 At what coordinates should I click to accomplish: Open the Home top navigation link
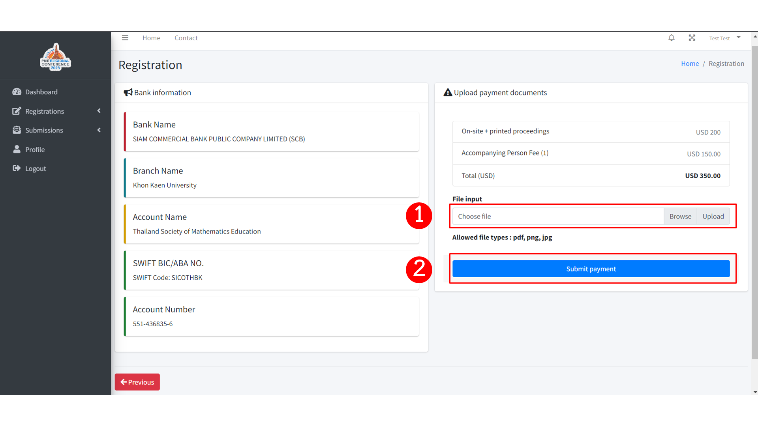point(151,38)
